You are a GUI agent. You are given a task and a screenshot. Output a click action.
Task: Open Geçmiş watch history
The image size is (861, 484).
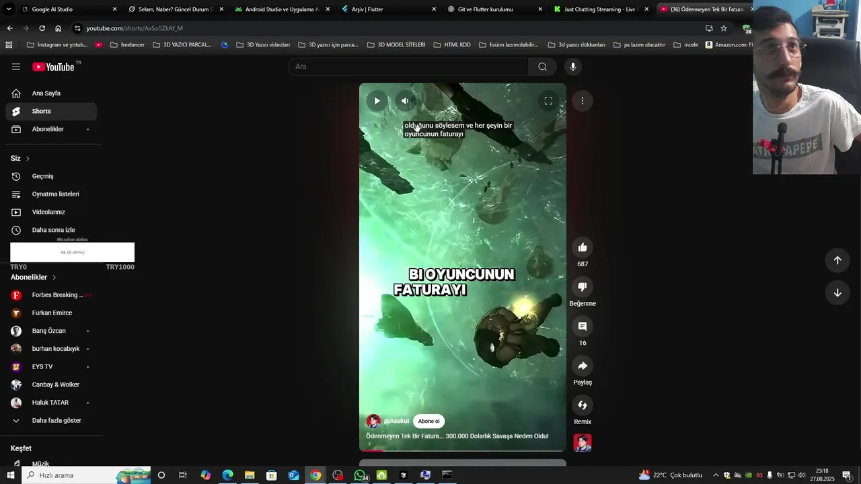tap(51, 176)
